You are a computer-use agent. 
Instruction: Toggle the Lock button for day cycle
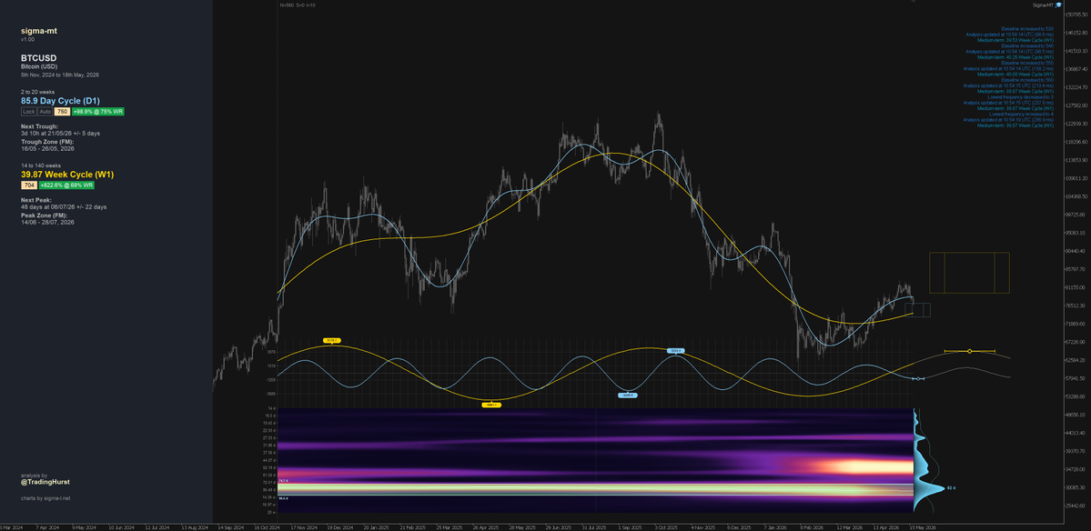click(28, 111)
